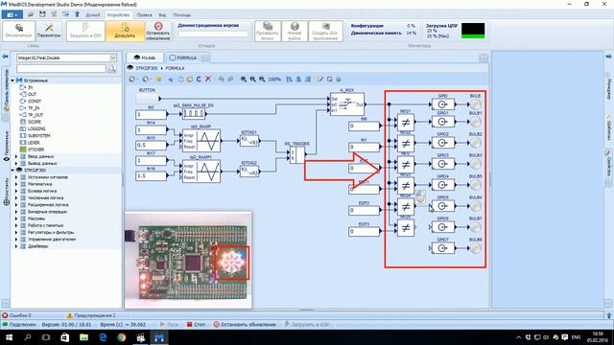Click the Загрузить в ОЗУ ribbon button
Screen dimensions: 614x345
click(85, 31)
